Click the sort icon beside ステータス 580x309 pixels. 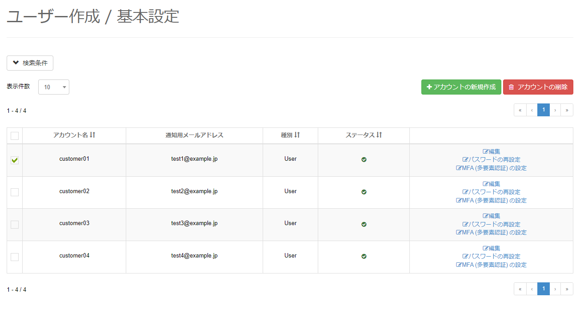(379, 135)
